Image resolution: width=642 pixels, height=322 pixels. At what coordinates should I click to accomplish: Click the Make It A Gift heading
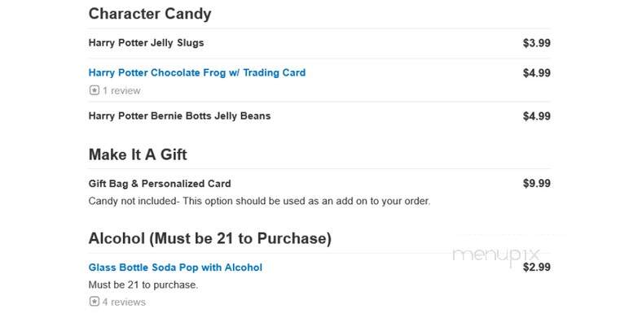tap(138, 154)
